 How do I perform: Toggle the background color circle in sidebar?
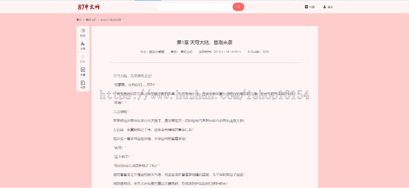83,56
